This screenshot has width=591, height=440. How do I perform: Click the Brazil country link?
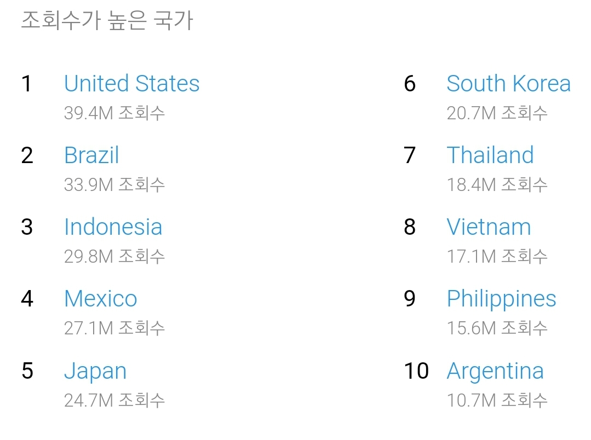[x=91, y=155]
